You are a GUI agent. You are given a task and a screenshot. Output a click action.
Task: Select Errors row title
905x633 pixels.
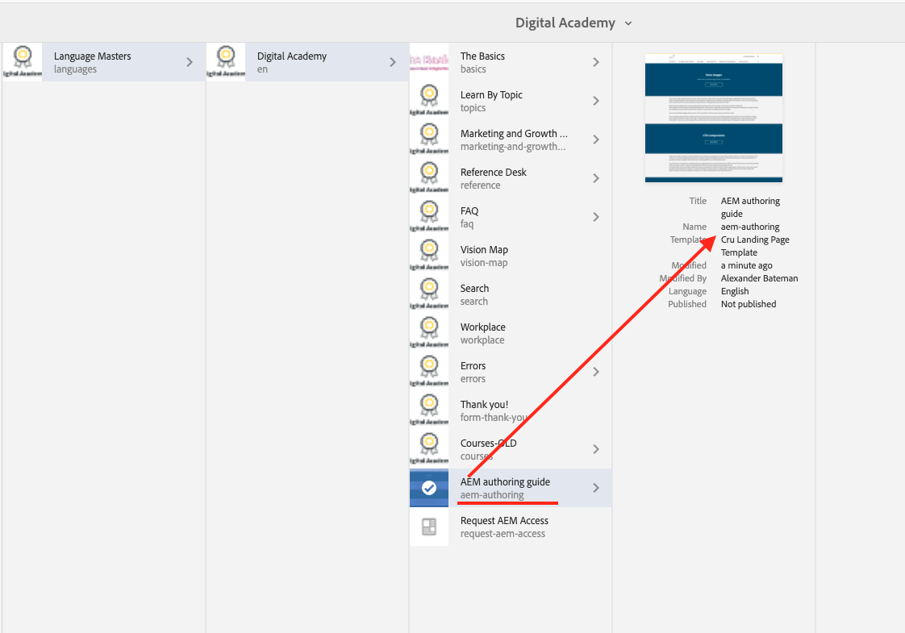(x=473, y=365)
